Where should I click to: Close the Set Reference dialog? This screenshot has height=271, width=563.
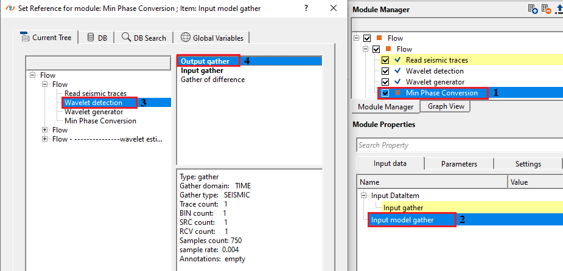[333, 9]
